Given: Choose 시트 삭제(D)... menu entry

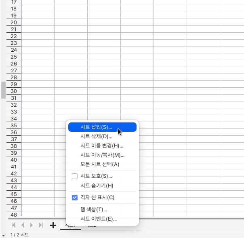Looking at the screenshot, I should 96,137.
